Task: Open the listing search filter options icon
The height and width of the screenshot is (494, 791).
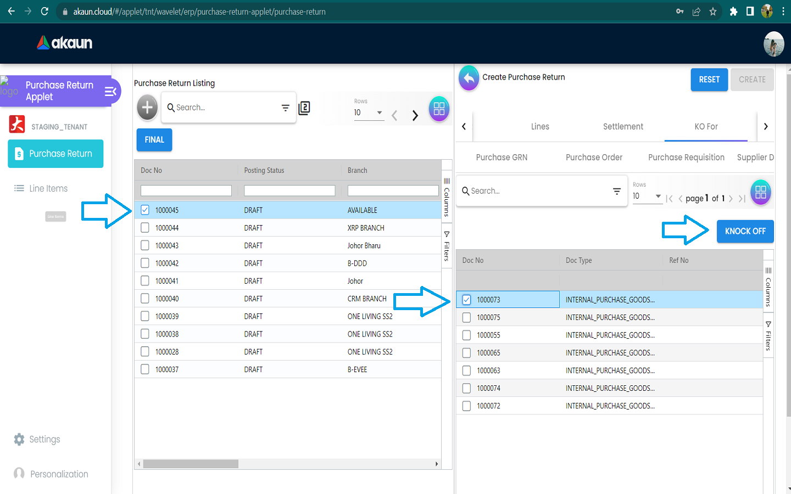Action: [x=285, y=108]
